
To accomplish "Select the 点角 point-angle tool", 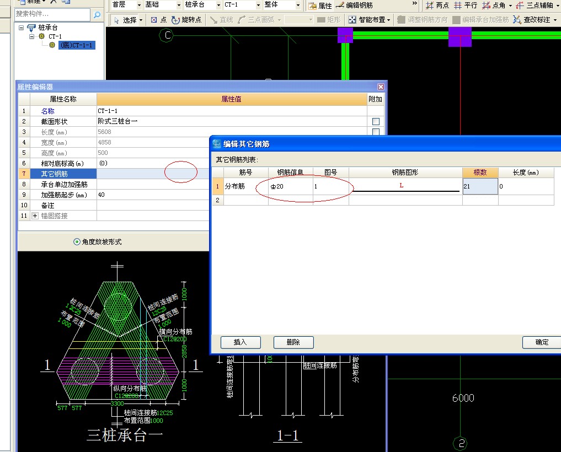I will tap(494, 6).
